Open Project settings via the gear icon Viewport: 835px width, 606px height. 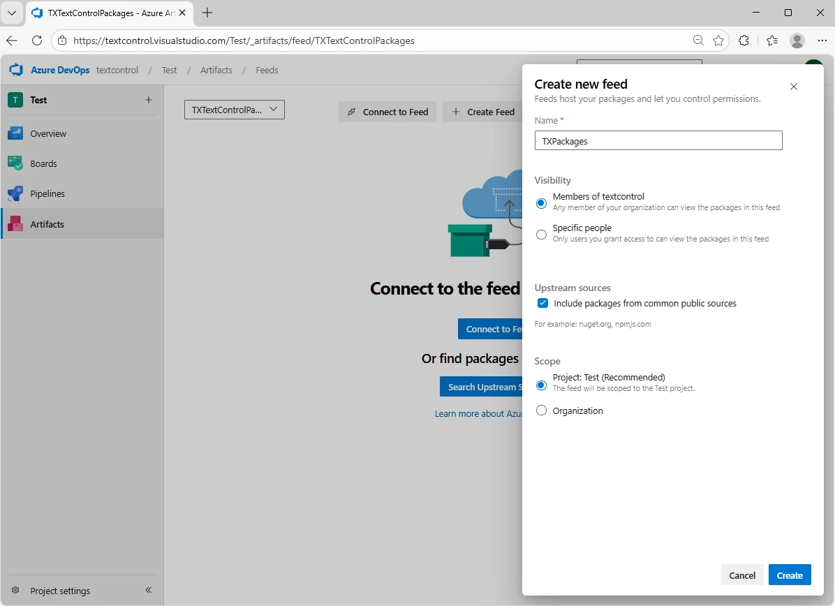(15, 590)
